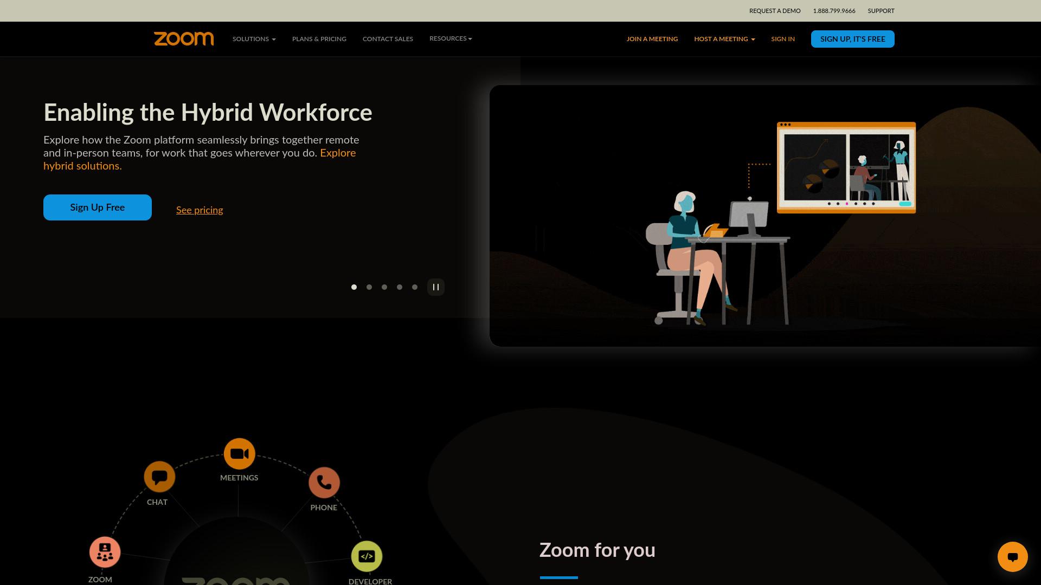
Task: Open the Meetings video camera icon
Action: point(239,454)
